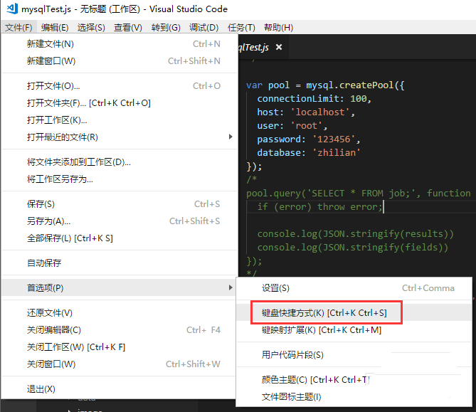Choose 将工作区另存为... entry
The image size is (476, 412).
(120, 179)
